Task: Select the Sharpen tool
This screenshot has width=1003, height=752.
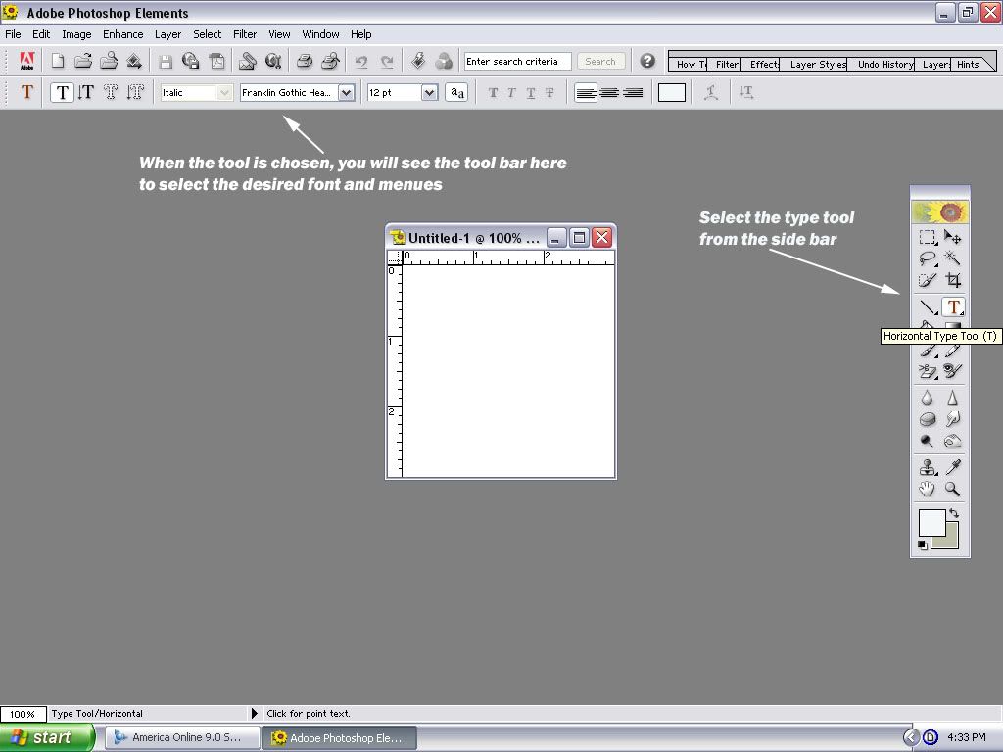Action: coord(952,399)
